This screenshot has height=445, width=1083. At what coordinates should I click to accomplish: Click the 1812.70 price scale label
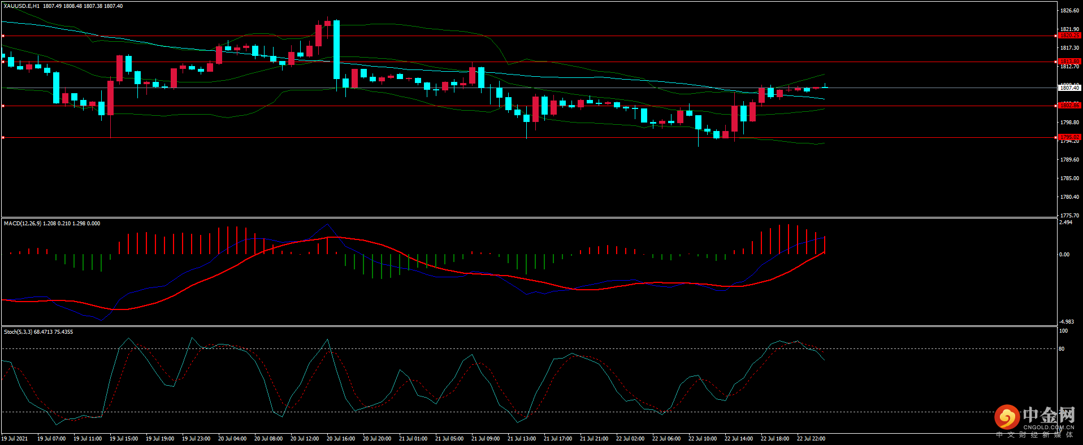(1069, 67)
